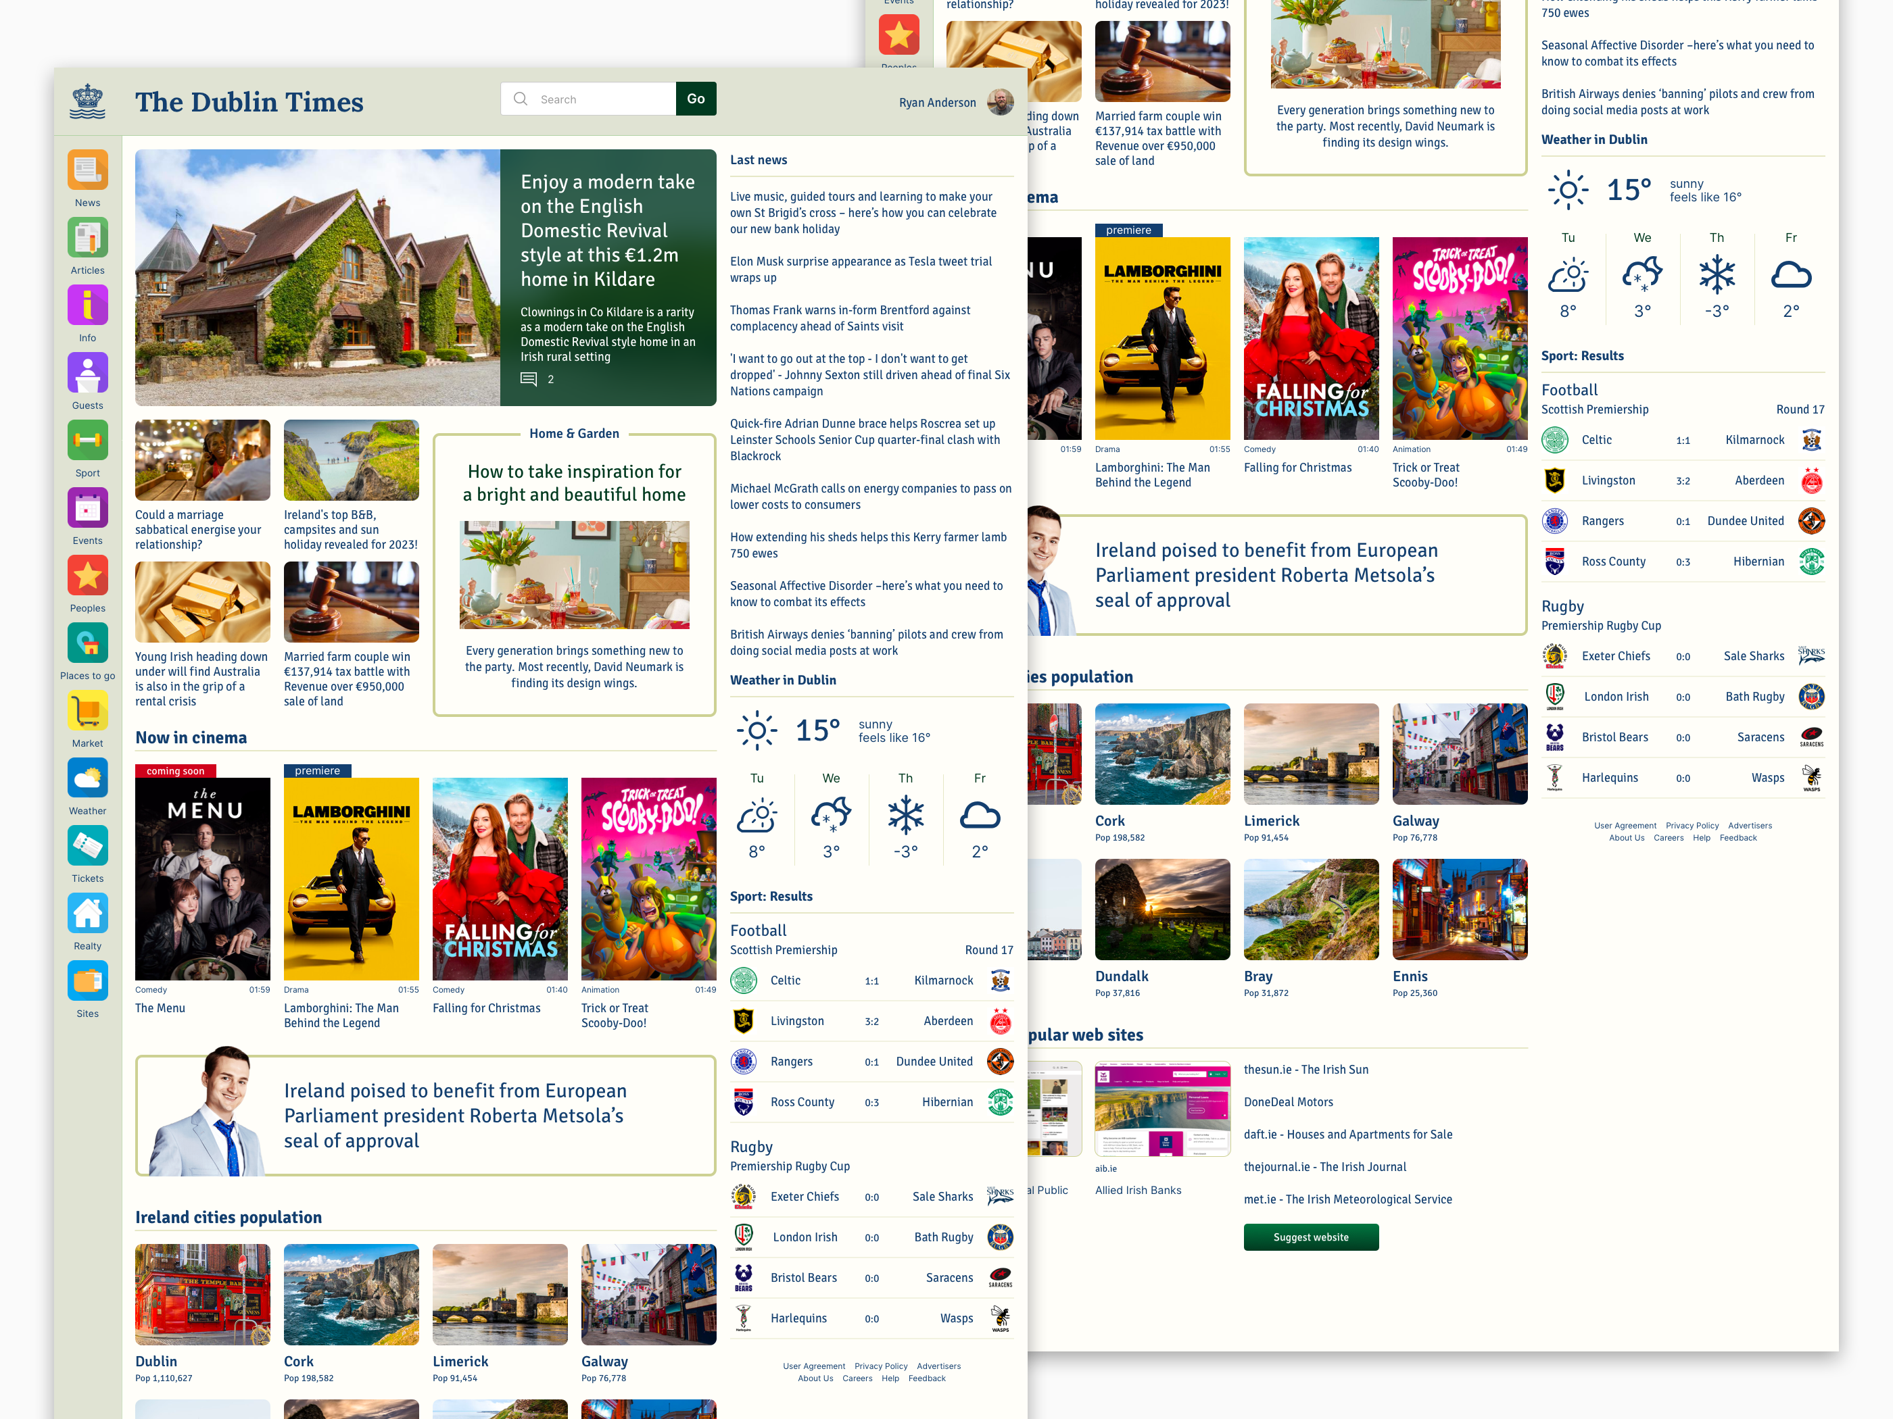Open the Falling for Christmas movie poster

point(500,879)
